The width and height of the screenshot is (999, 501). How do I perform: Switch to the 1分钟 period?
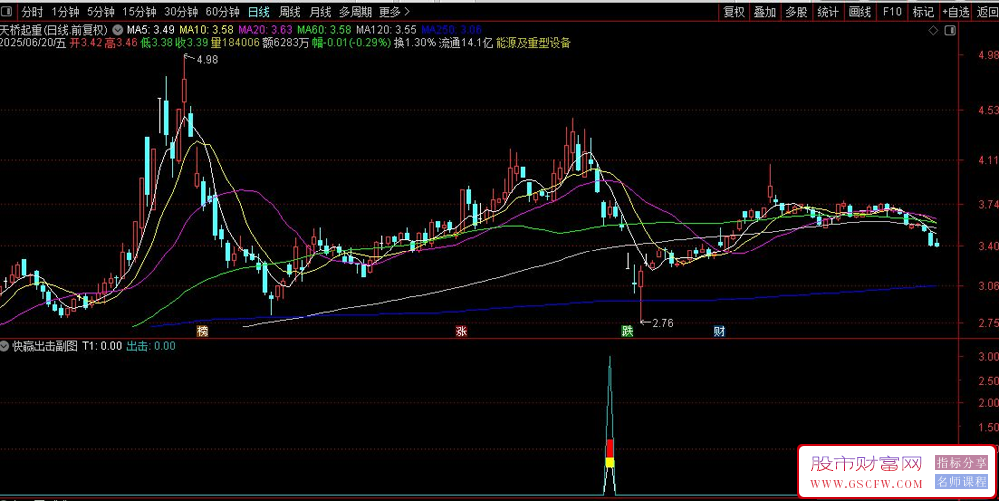pyautogui.click(x=65, y=11)
